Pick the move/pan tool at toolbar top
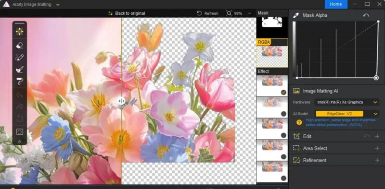Viewport: 385px width, 189px height. pos(20,31)
